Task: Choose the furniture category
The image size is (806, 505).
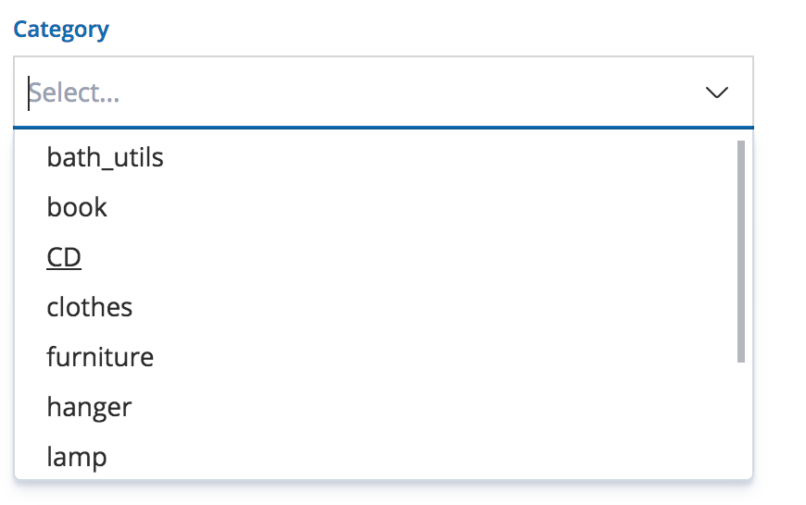Action: tap(100, 357)
